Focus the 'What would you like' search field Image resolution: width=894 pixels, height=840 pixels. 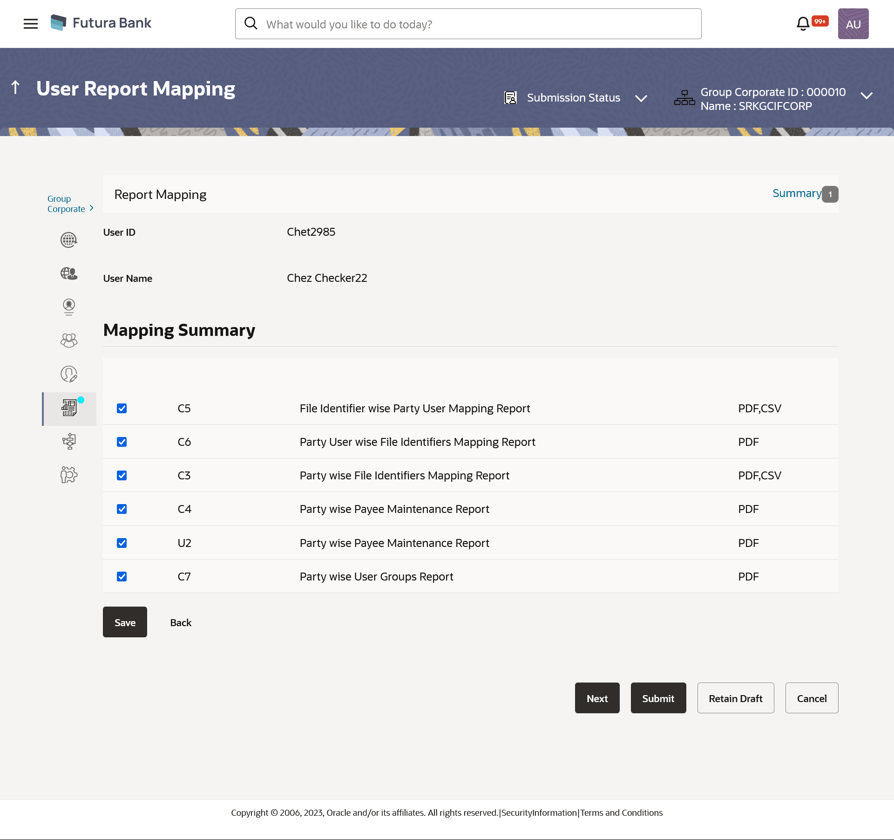468,24
